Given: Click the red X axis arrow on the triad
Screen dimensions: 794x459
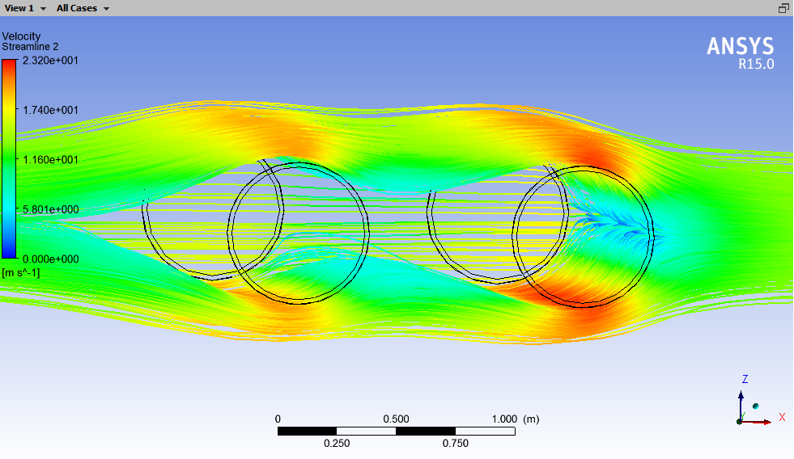Looking at the screenshot, I should pyautogui.click(x=762, y=421).
